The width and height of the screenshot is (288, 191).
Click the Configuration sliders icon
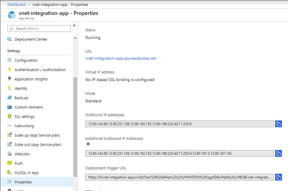coord(9,60)
